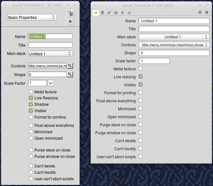Enable Metal texture in right inspector
This screenshot has height=186, width=213.
point(141,69)
